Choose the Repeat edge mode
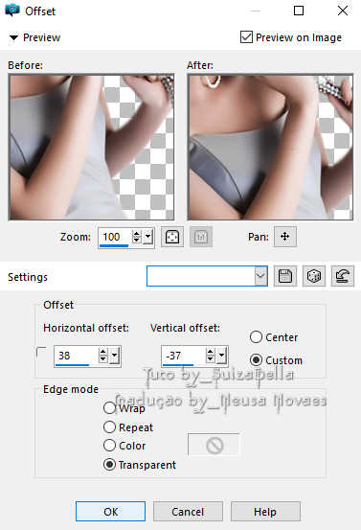Image resolution: width=361 pixels, height=530 pixels. 109,426
